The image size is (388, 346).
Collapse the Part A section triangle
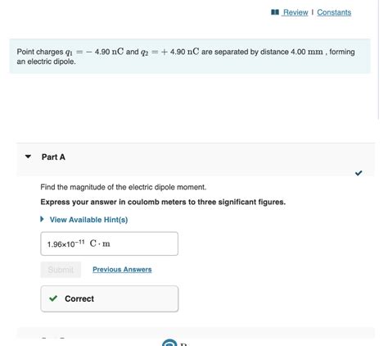coord(28,157)
